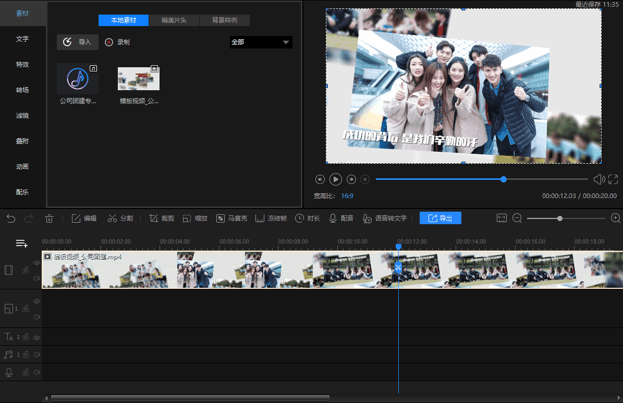The height and width of the screenshot is (403, 623).
Task: Mute the picture-in-picture track audio
Action: click(x=36, y=317)
